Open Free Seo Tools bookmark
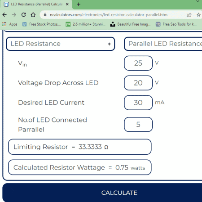 coord(176,24)
